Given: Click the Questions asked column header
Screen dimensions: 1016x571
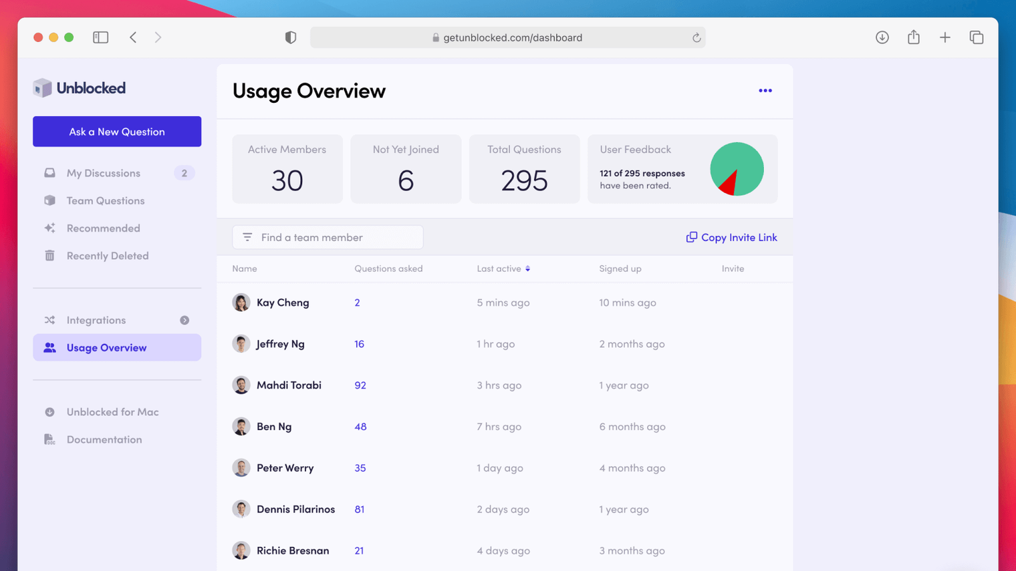Looking at the screenshot, I should pos(388,268).
